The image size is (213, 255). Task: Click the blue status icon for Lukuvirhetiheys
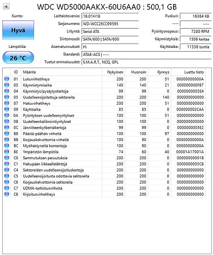[7, 79]
